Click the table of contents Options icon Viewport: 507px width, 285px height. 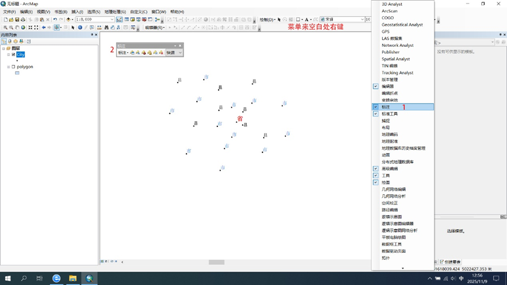(29, 42)
